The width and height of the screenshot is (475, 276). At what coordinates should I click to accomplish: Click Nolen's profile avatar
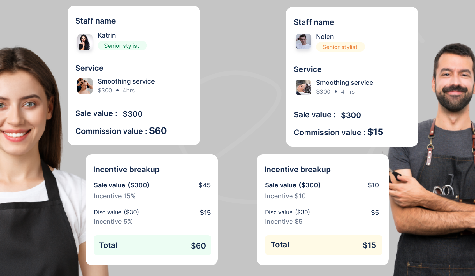(x=303, y=41)
